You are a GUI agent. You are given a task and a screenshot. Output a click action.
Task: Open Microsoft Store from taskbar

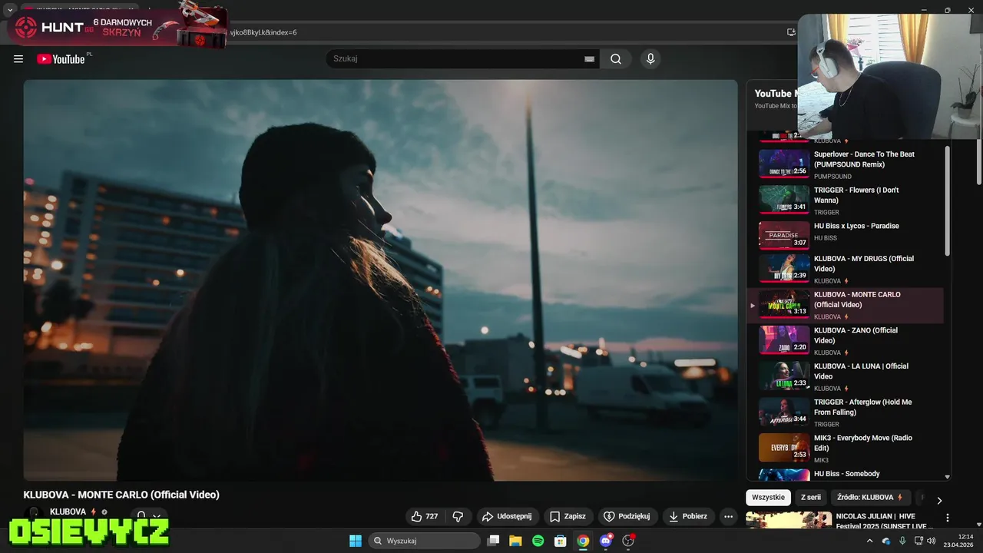[x=561, y=541]
